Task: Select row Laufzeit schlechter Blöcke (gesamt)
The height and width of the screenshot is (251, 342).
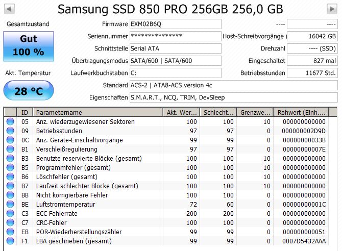Action: [166, 186]
